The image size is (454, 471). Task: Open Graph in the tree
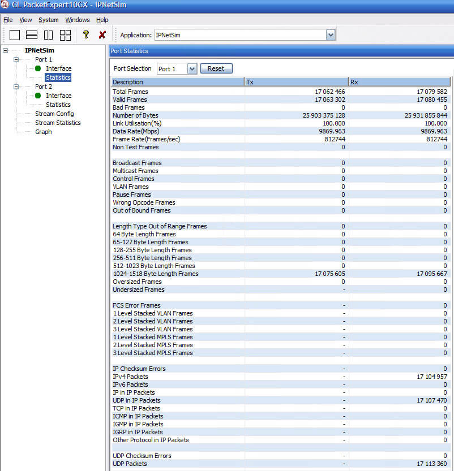43,132
